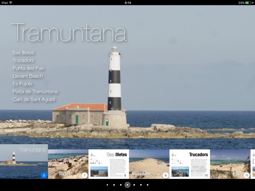Open the Trucadors text page thumbnail
Image resolution: width=255 pixels, height=191 pixels.
click(x=190, y=164)
